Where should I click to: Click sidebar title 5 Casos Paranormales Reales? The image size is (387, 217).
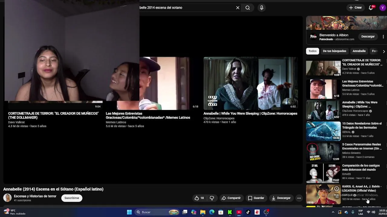(x=362, y=146)
